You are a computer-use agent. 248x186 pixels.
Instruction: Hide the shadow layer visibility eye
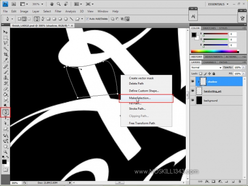[193, 82]
